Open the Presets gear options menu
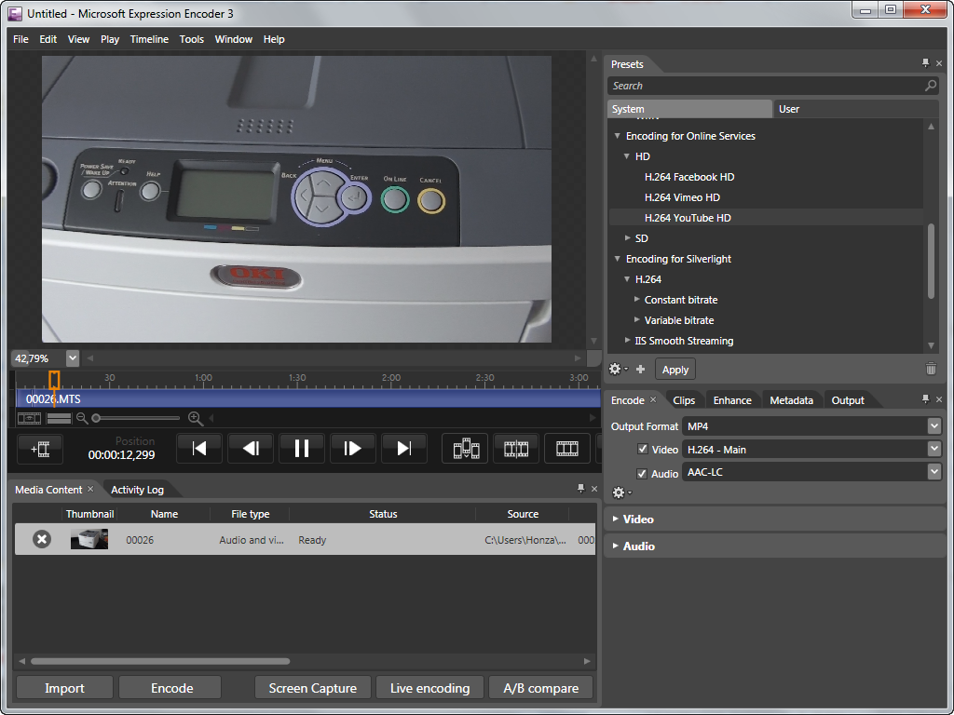Screen dimensions: 954x715 click(619, 369)
